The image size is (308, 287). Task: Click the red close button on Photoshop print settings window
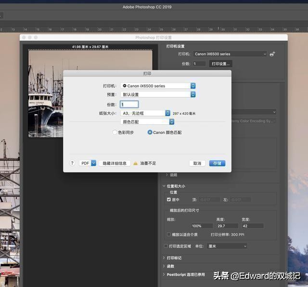click(x=24, y=37)
